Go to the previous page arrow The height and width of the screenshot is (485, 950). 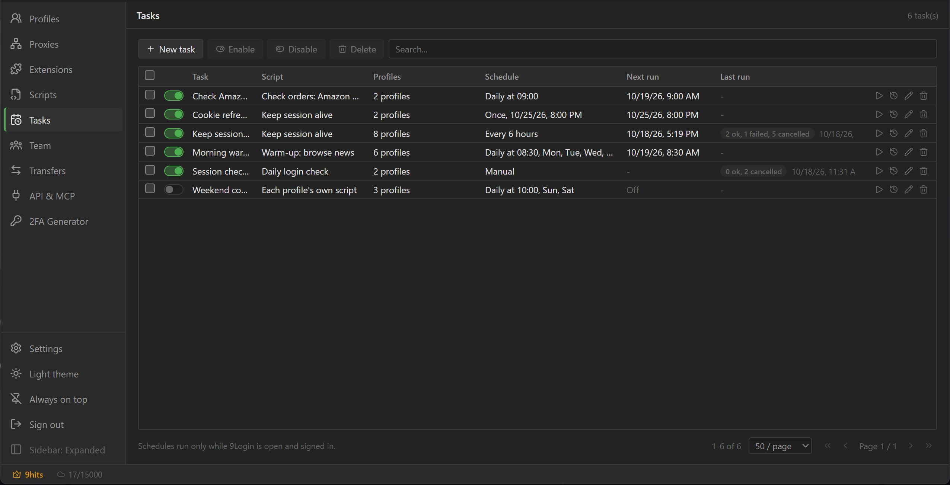[x=845, y=446]
